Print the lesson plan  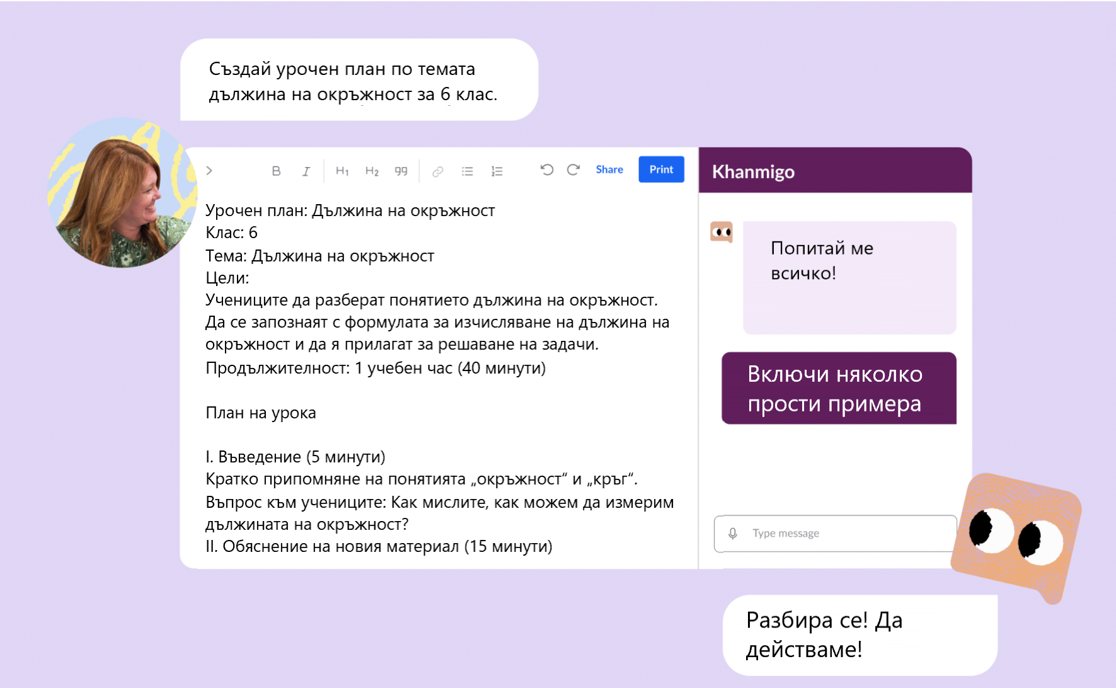pyautogui.click(x=661, y=169)
